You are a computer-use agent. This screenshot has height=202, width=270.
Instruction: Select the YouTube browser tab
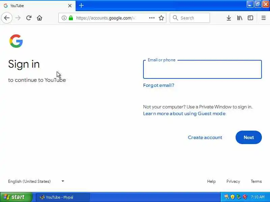click(x=38, y=6)
